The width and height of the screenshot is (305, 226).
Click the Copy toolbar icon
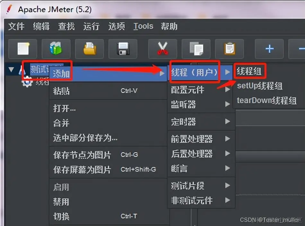point(196,48)
